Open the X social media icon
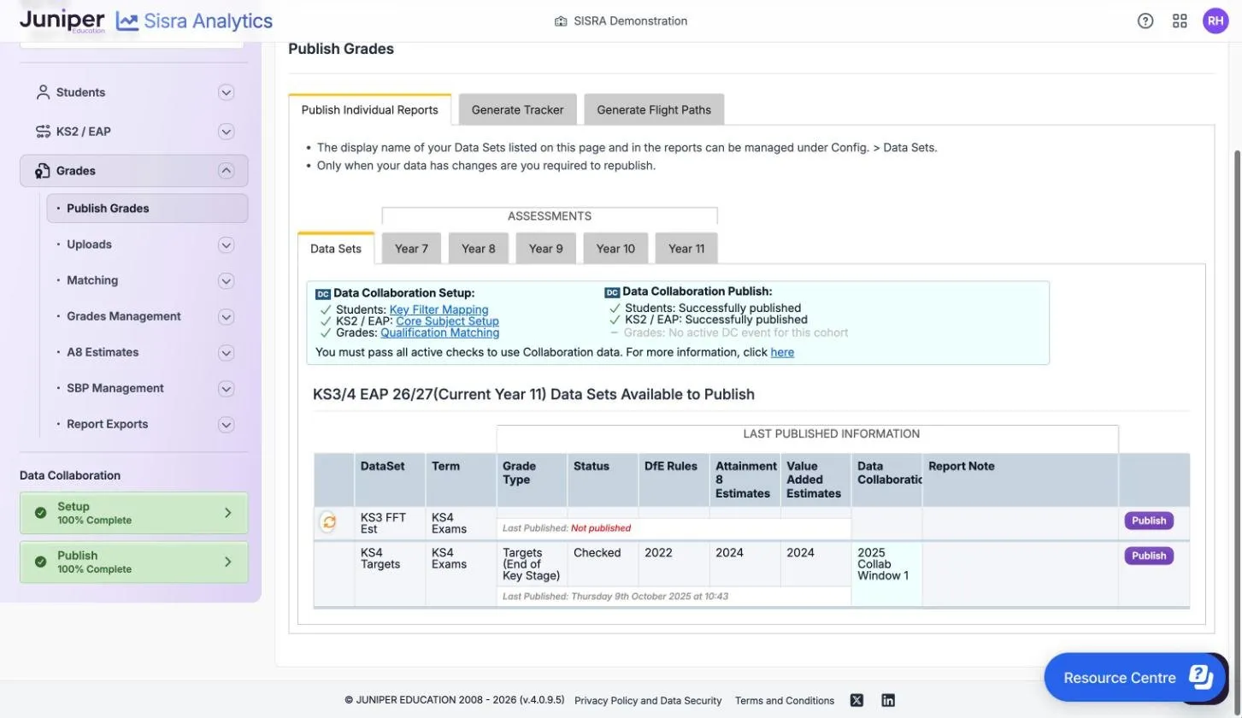Image resolution: width=1242 pixels, height=718 pixels. click(x=856, y=700)
